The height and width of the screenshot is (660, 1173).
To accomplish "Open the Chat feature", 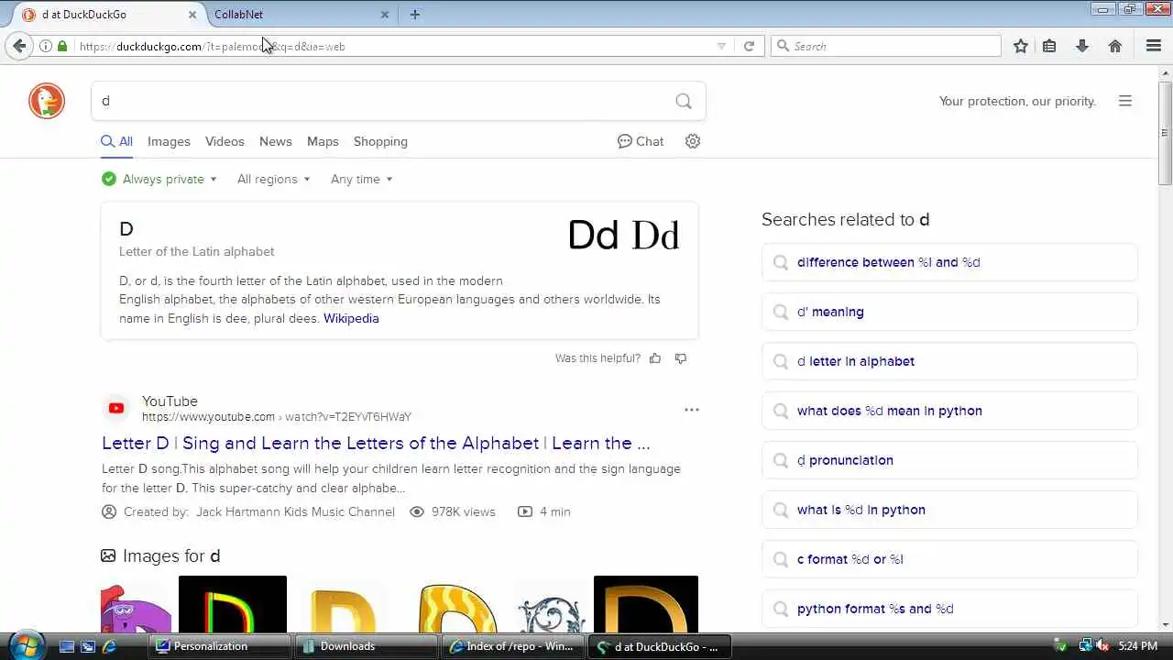I will coord(641,141).
